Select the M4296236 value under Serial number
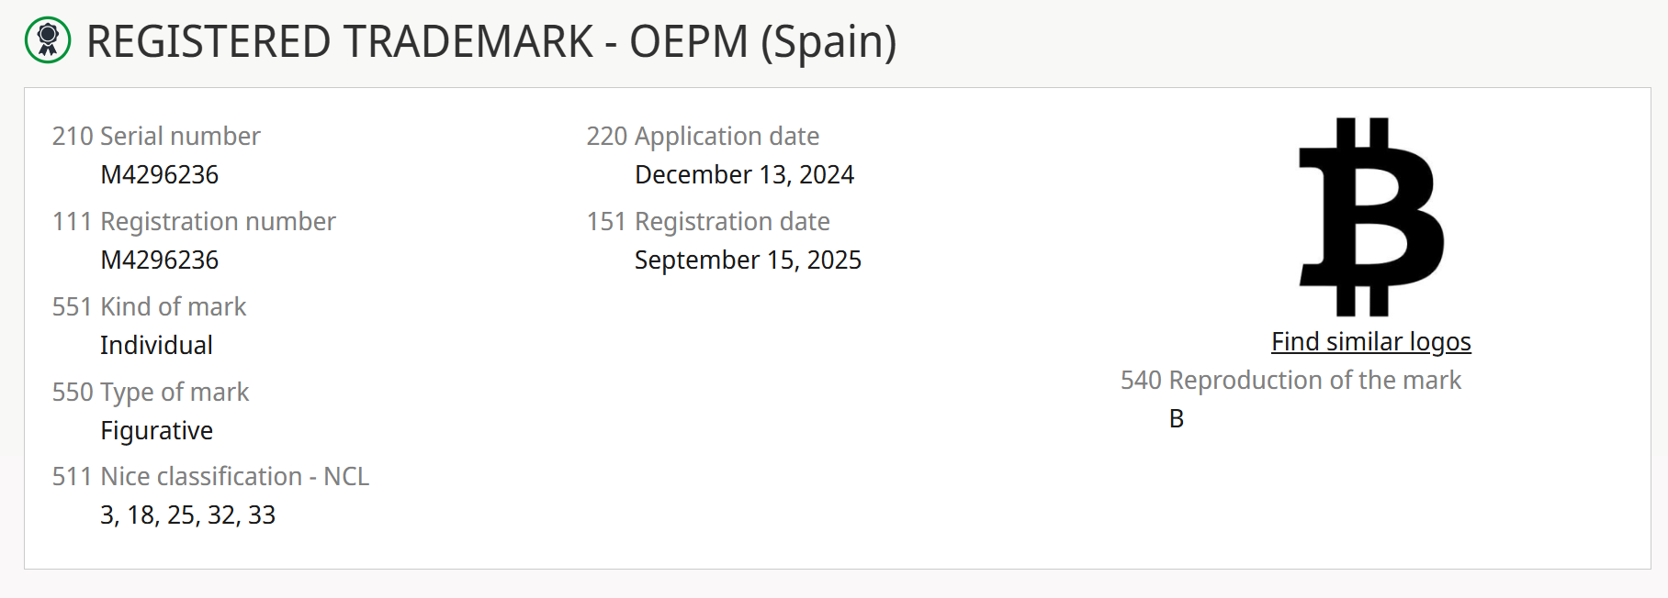Image resolution: width=1668 pixels, height=598 pixels. pos(160,175)
